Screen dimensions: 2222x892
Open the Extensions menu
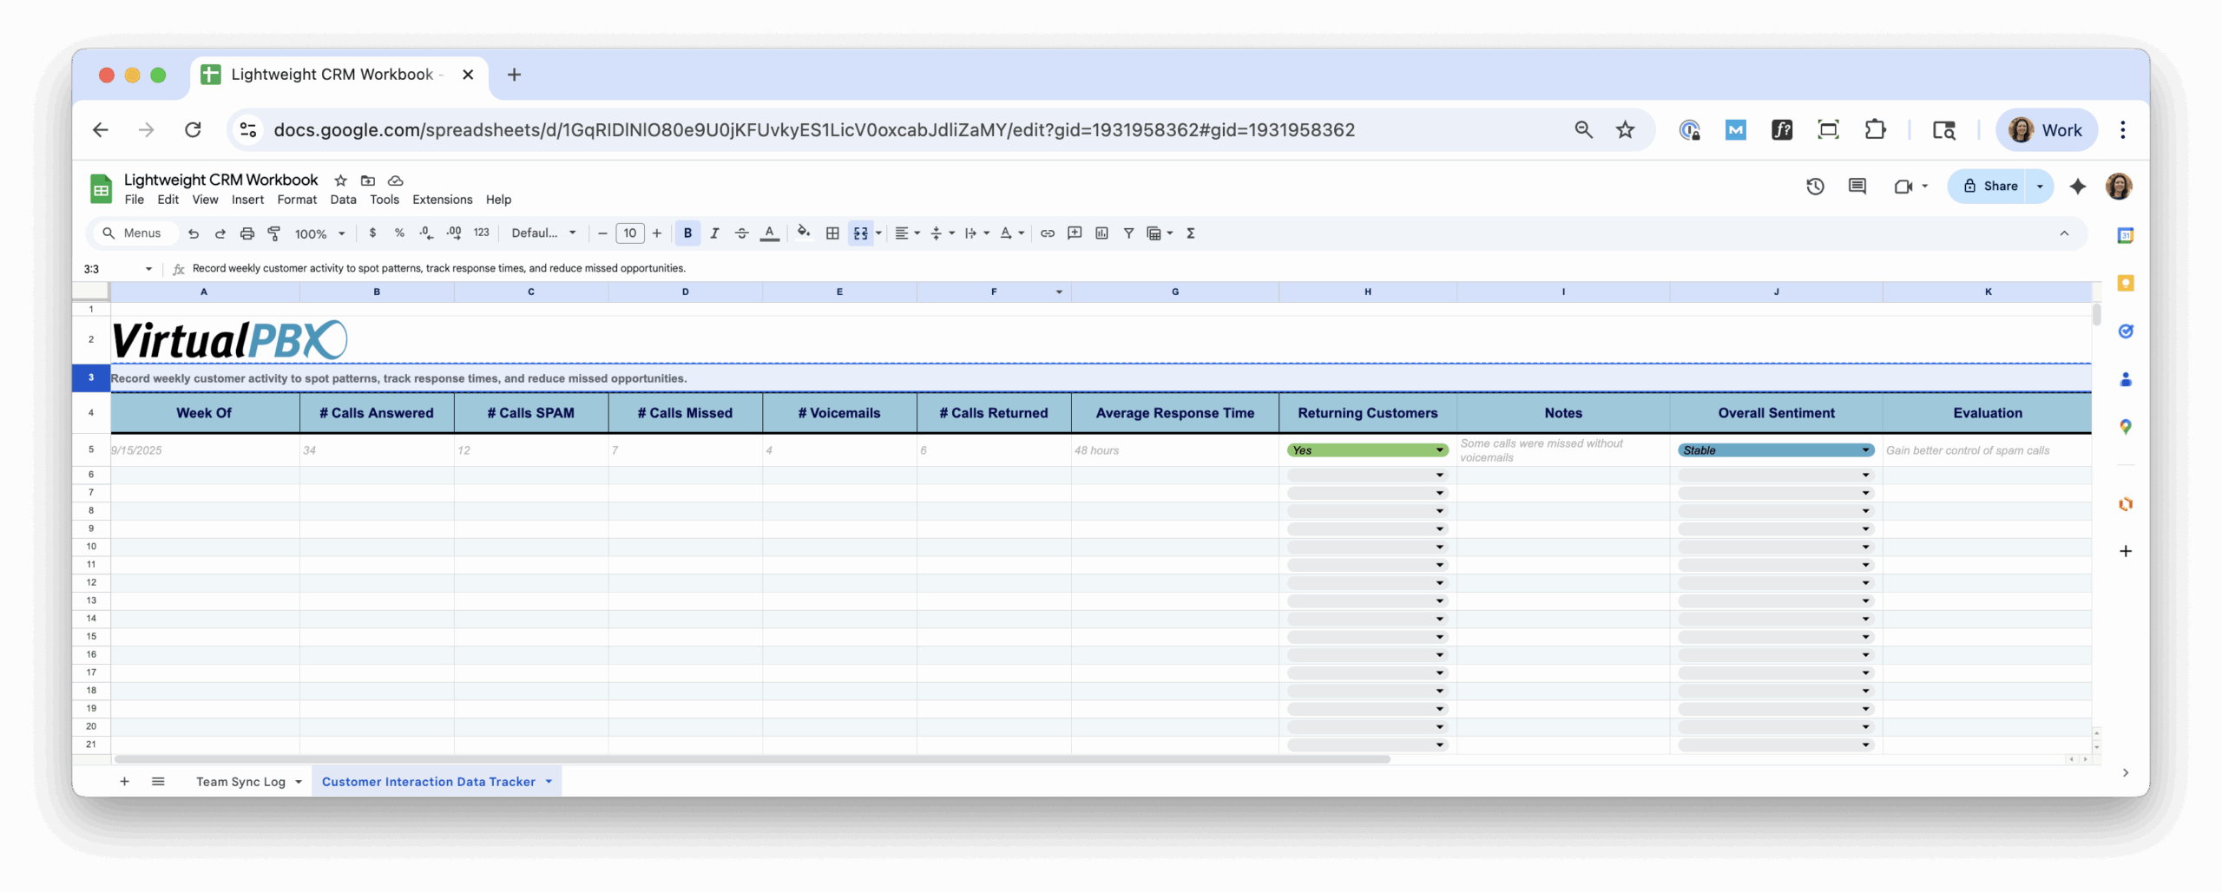442,200
